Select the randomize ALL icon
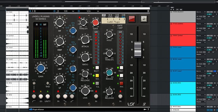218x112 pixels. pos(123,16)
